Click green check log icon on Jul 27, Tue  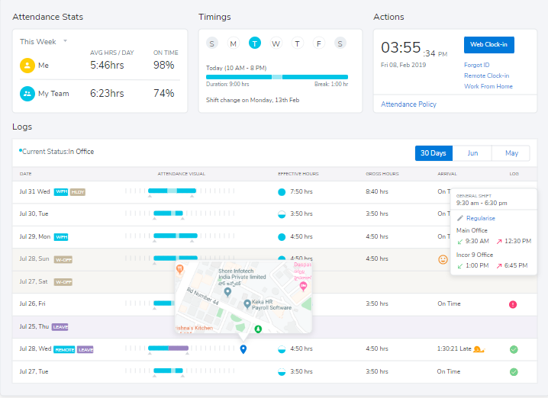[x=514, y=372]
